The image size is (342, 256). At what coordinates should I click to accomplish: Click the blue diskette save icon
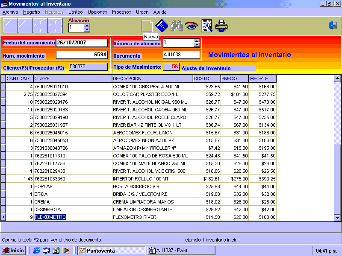(161, 26)
